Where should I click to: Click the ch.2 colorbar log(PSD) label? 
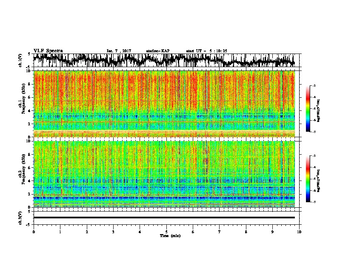point(319,181)
